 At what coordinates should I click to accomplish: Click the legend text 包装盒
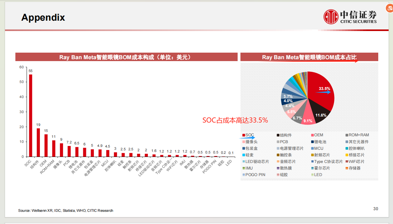251,148
